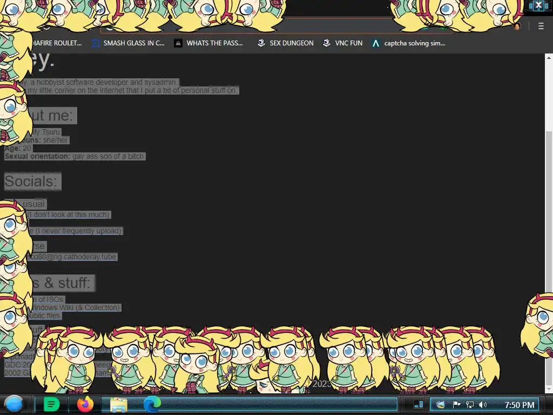The width and height of the screenshot is (553, 415).
Task: Click the SMASH GLASS bookmark favicon
Action: [95, 43]
